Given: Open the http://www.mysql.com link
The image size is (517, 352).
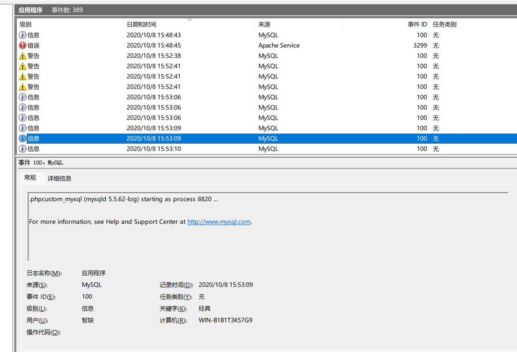Looking at the screenshot, I should pos(218,221).
